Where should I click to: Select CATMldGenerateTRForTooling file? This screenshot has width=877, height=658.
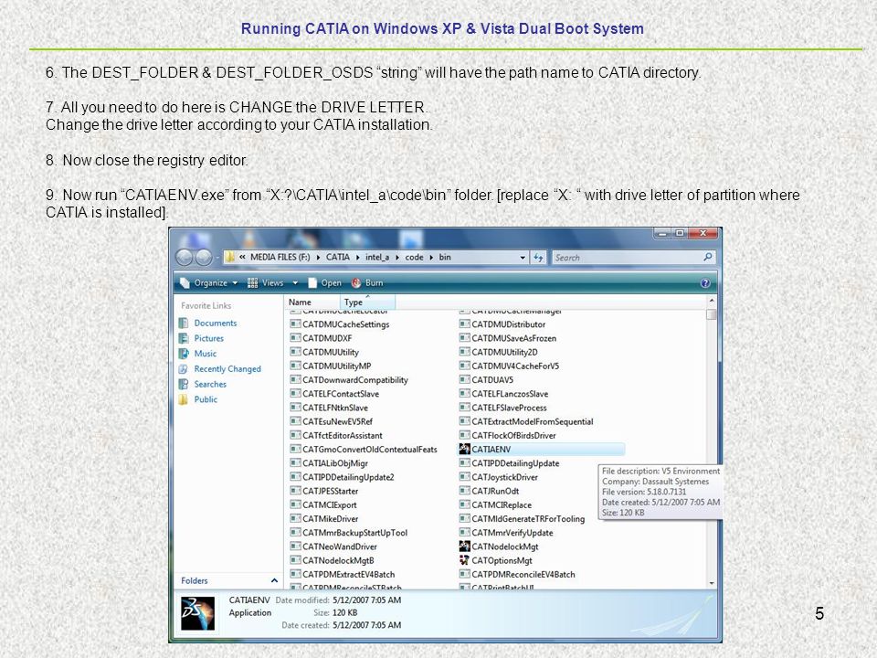point(528,519)
